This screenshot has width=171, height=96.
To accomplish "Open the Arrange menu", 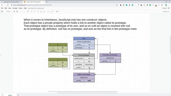I will point(15,8).
